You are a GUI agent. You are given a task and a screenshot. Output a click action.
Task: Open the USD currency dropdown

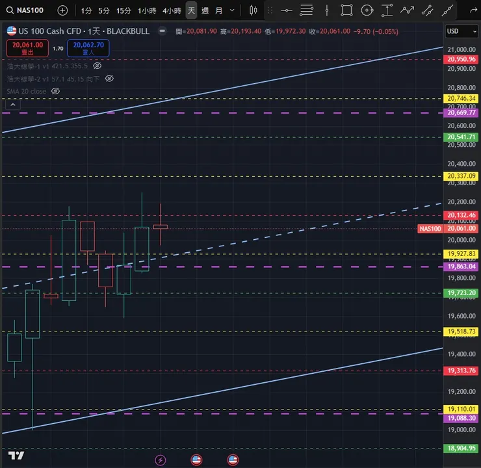tap(461, 31)
